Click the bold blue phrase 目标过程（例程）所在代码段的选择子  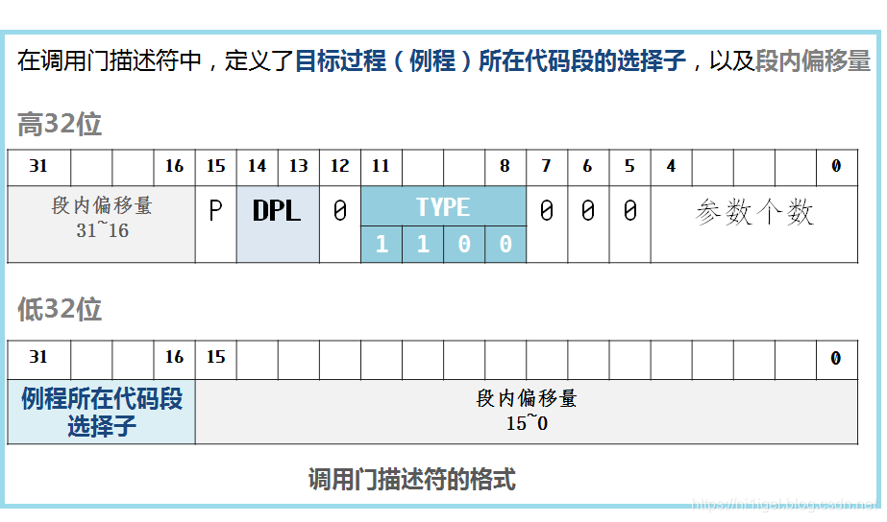pyautogui.click(x=490, y=60)
